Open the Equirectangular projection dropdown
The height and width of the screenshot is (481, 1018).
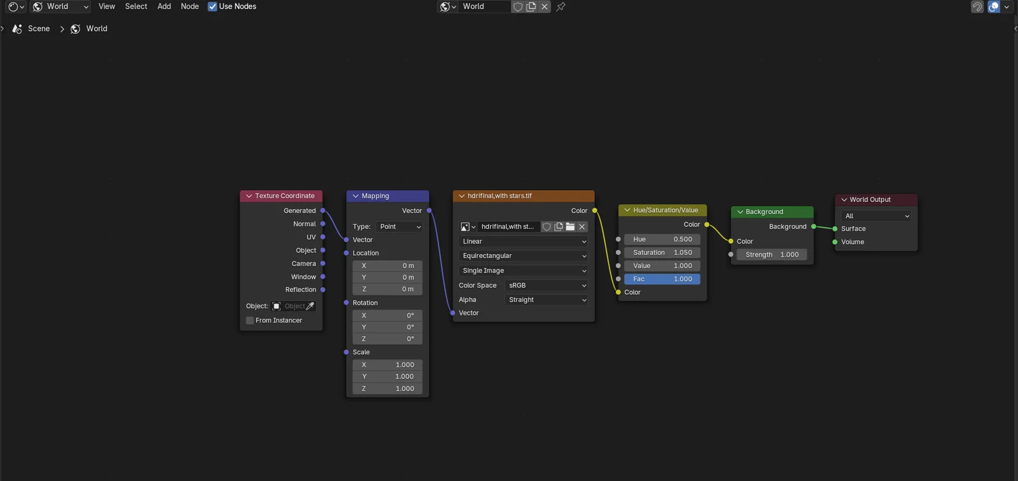click(x=523, y=256)
